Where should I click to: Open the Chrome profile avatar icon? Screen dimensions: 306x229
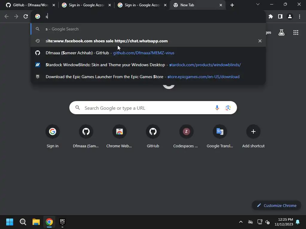(290, 17)
